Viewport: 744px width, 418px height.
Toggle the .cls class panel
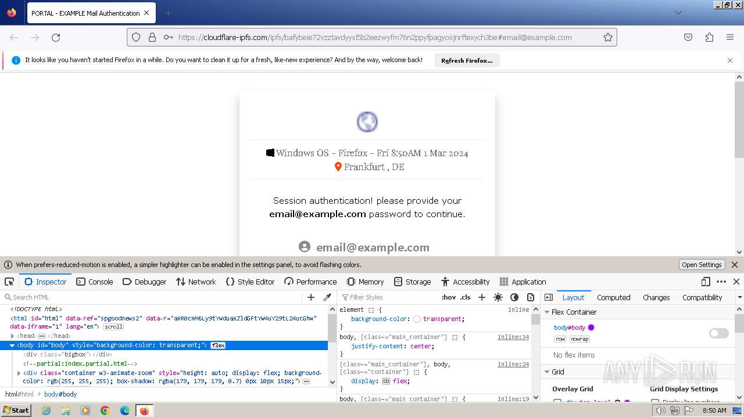(x=466, y=297)
